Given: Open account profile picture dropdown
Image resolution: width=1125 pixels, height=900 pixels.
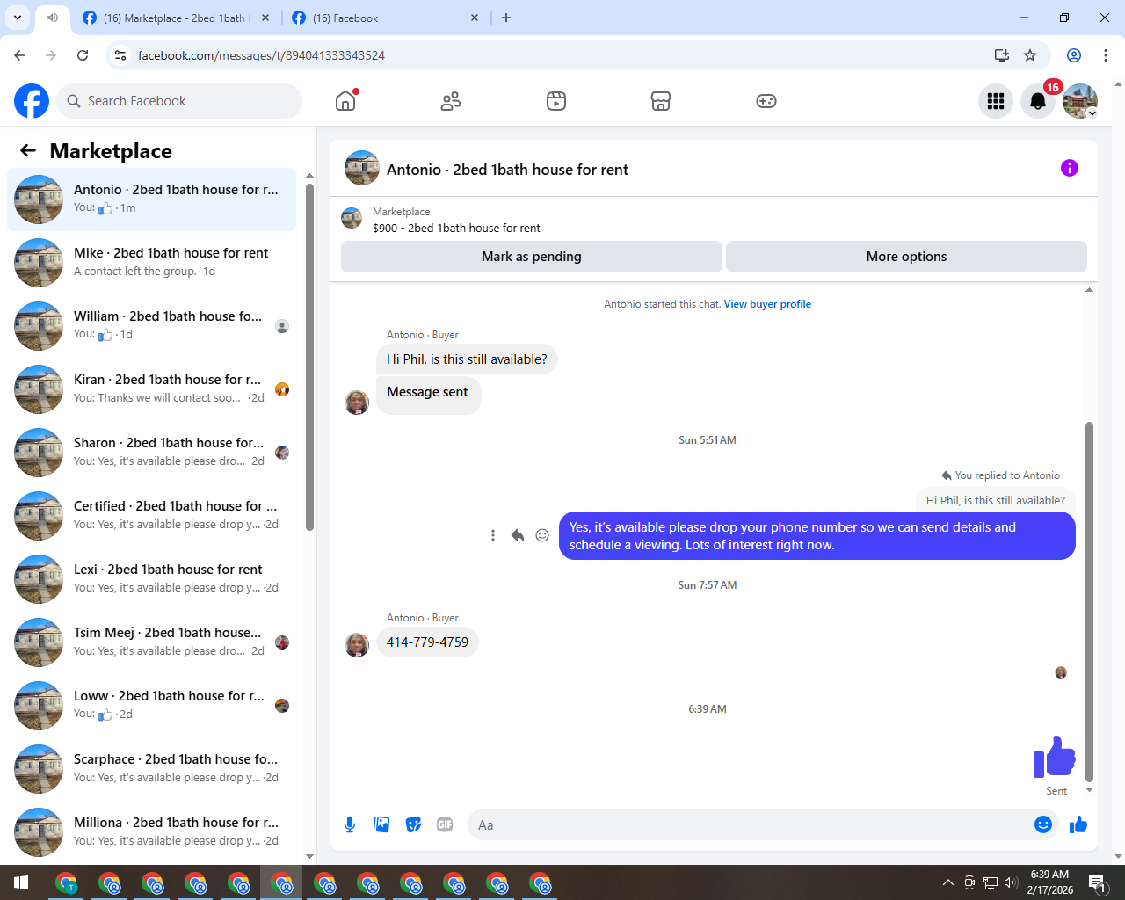Looking at the screenshot, I should tap(1080, 101).
